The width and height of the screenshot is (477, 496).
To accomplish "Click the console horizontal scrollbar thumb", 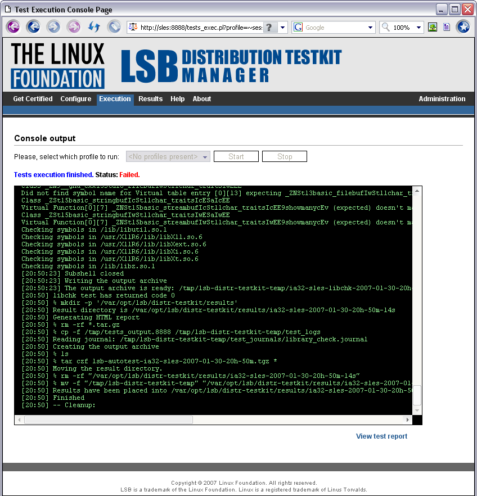I will click(109, 420).
